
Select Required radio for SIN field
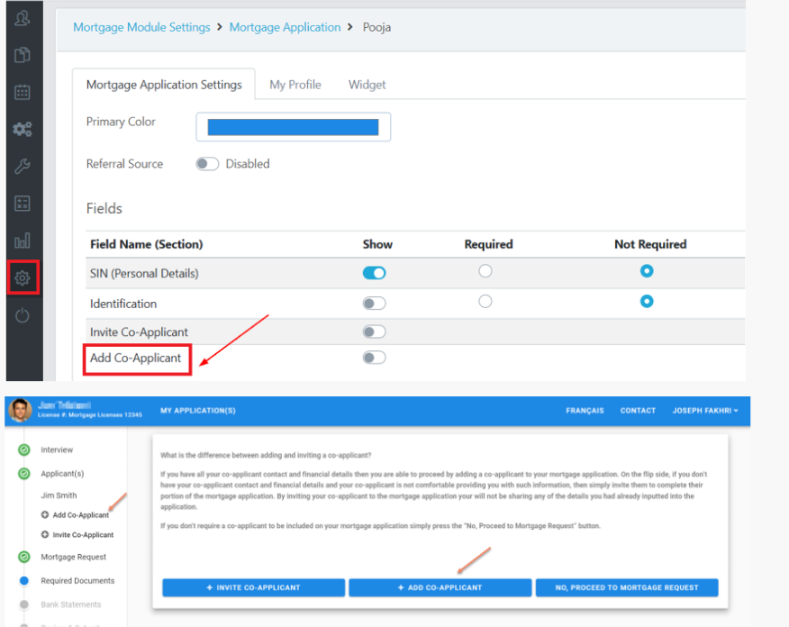coord(485,271)
